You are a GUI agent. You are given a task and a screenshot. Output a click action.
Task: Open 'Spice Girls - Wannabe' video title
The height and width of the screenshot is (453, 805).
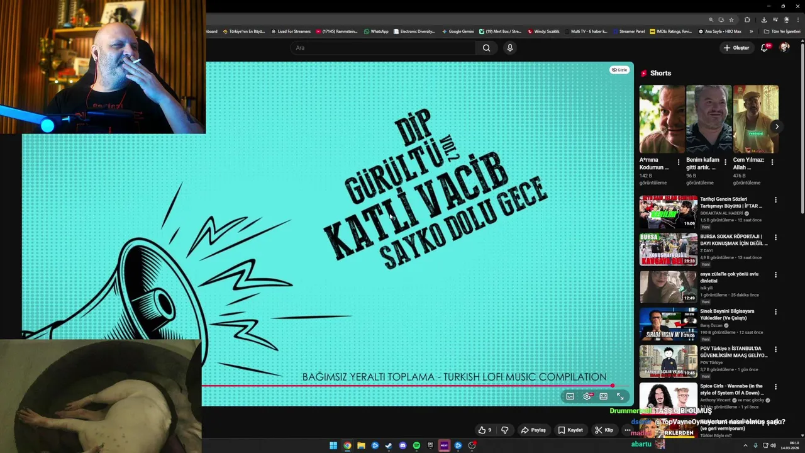tap(732, 389)
